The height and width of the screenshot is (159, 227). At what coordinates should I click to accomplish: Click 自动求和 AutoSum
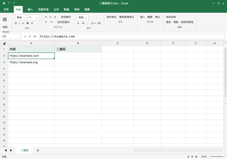171,17
